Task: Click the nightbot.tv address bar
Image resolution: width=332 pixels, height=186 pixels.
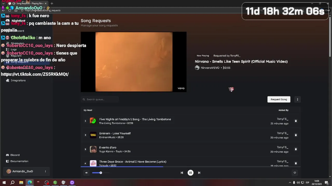Action: click(43, 10)
